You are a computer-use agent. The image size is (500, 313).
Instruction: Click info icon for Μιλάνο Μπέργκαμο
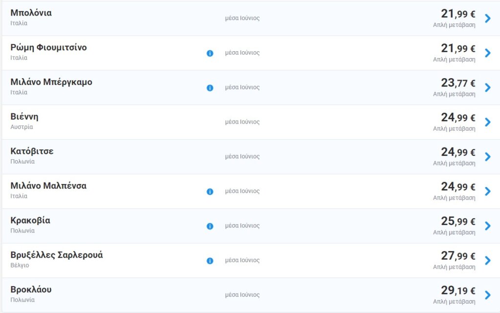210,88
